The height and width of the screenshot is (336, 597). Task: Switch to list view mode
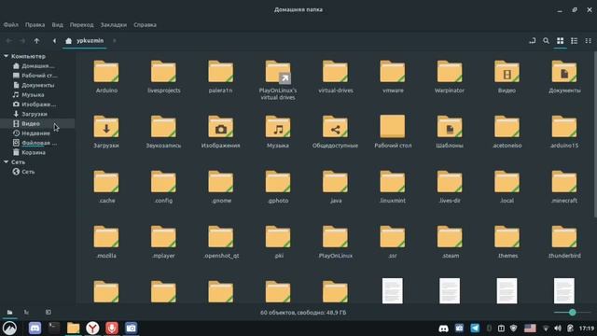[575, 41]
